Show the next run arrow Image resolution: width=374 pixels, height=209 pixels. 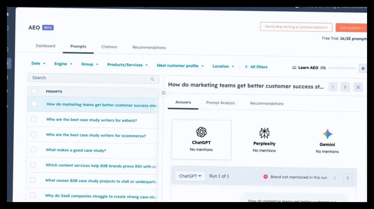(x=347, y=178)
